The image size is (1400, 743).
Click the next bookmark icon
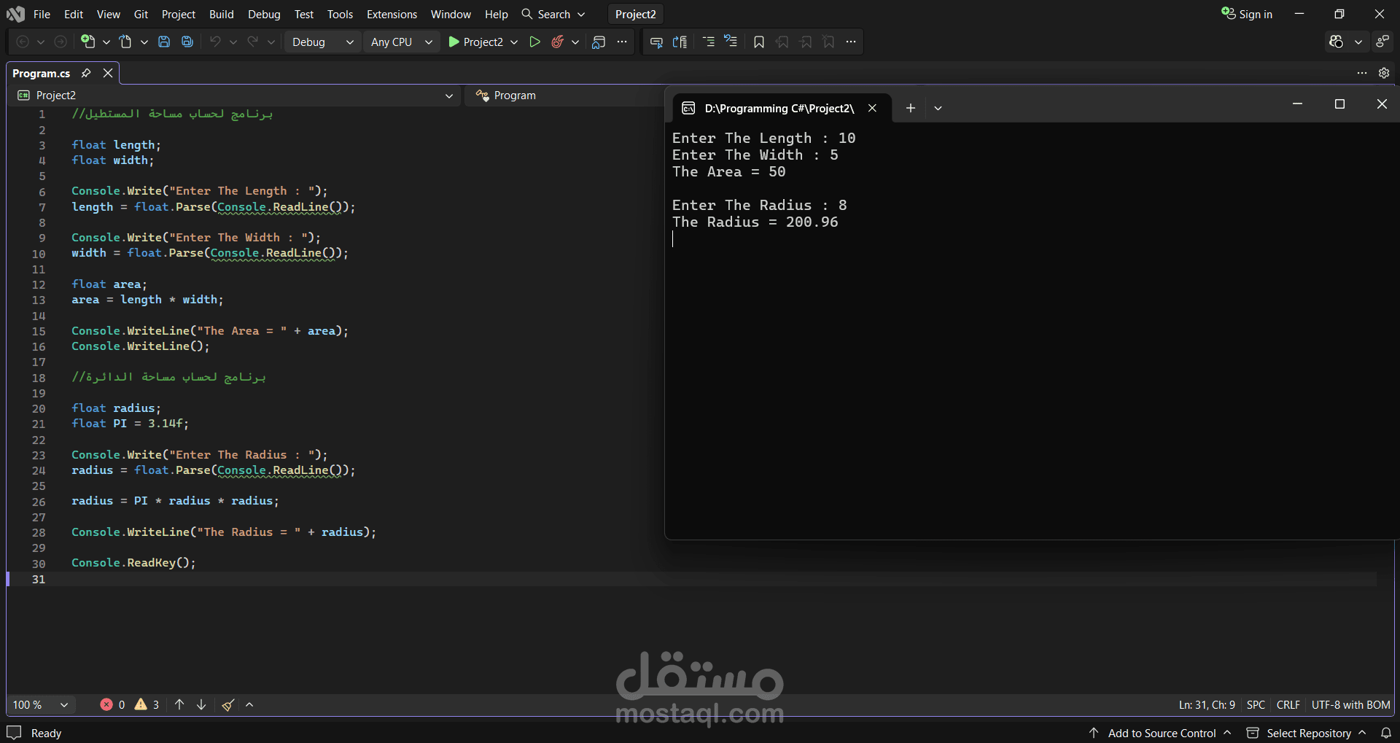(x=806, y=42)
